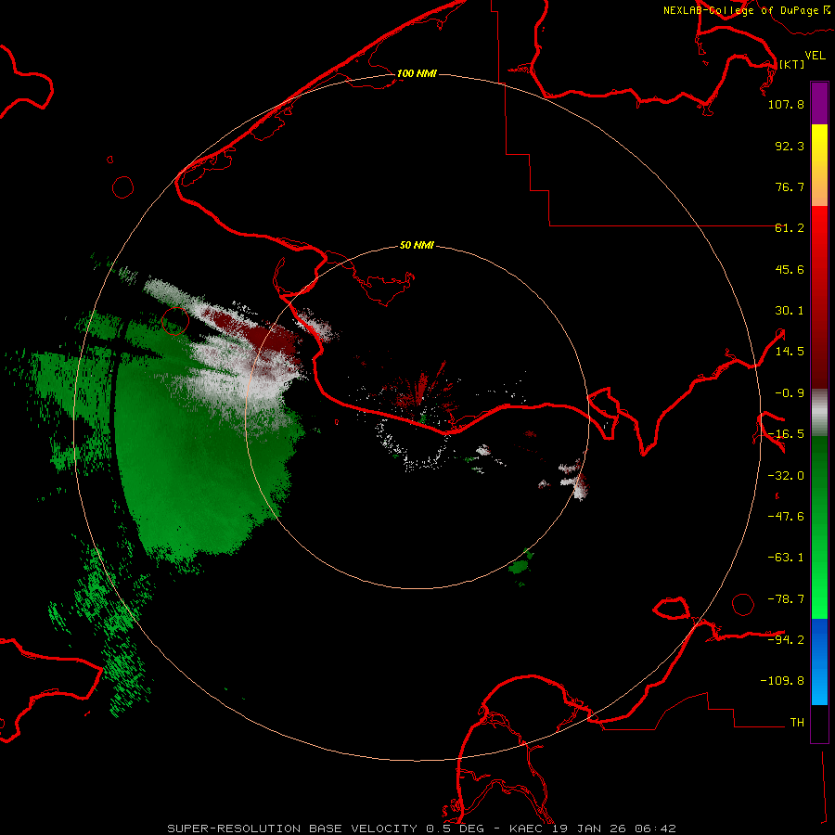Click the -16.5 legend value
835x835 pixels.
point(786,434)
